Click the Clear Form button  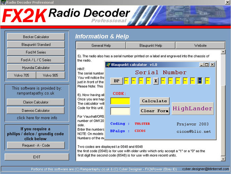pyautogui.click(x=154, y=111)
